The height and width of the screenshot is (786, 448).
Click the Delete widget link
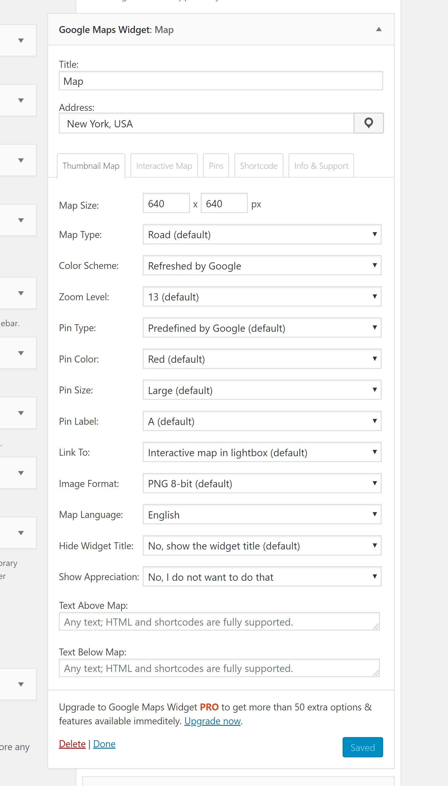(72, 744)
